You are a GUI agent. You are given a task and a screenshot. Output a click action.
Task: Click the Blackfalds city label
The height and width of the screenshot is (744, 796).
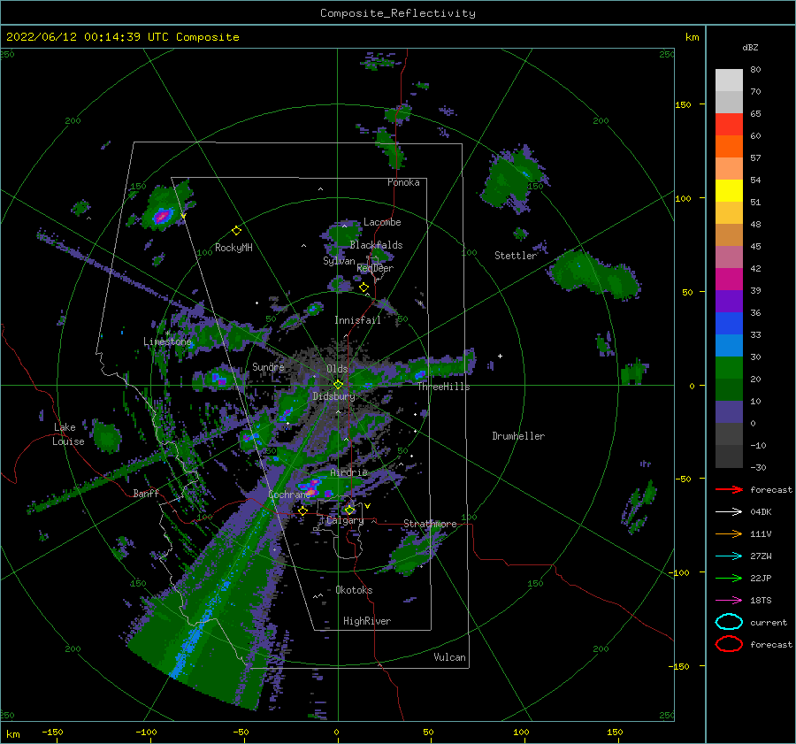pyautogui.click(x=376, y=245)
